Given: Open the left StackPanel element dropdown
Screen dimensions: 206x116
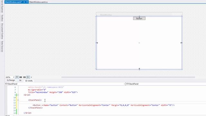Looking at the screenshot, I should (124, 84).
